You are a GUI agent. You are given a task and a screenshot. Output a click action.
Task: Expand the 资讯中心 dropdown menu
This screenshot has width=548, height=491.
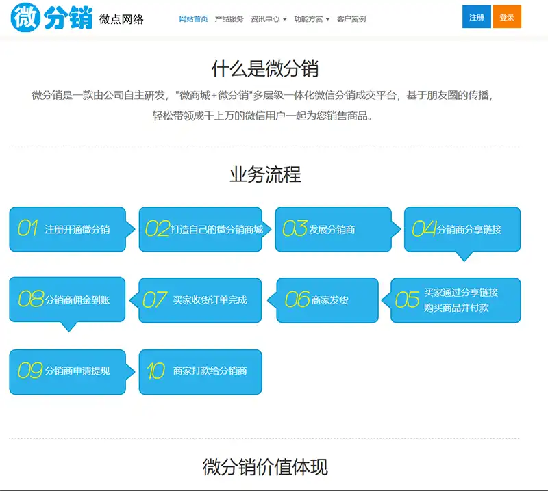pyautogui.click(x=269, y=19)
